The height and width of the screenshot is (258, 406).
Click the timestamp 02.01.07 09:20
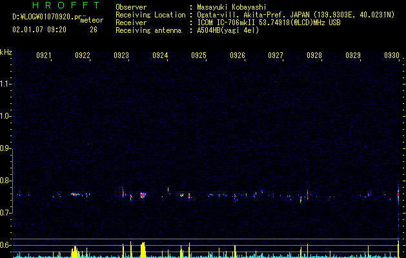[x=39, y=30]
